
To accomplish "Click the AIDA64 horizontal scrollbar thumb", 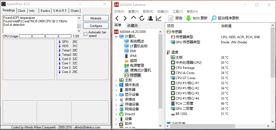I will click(202, 126).
